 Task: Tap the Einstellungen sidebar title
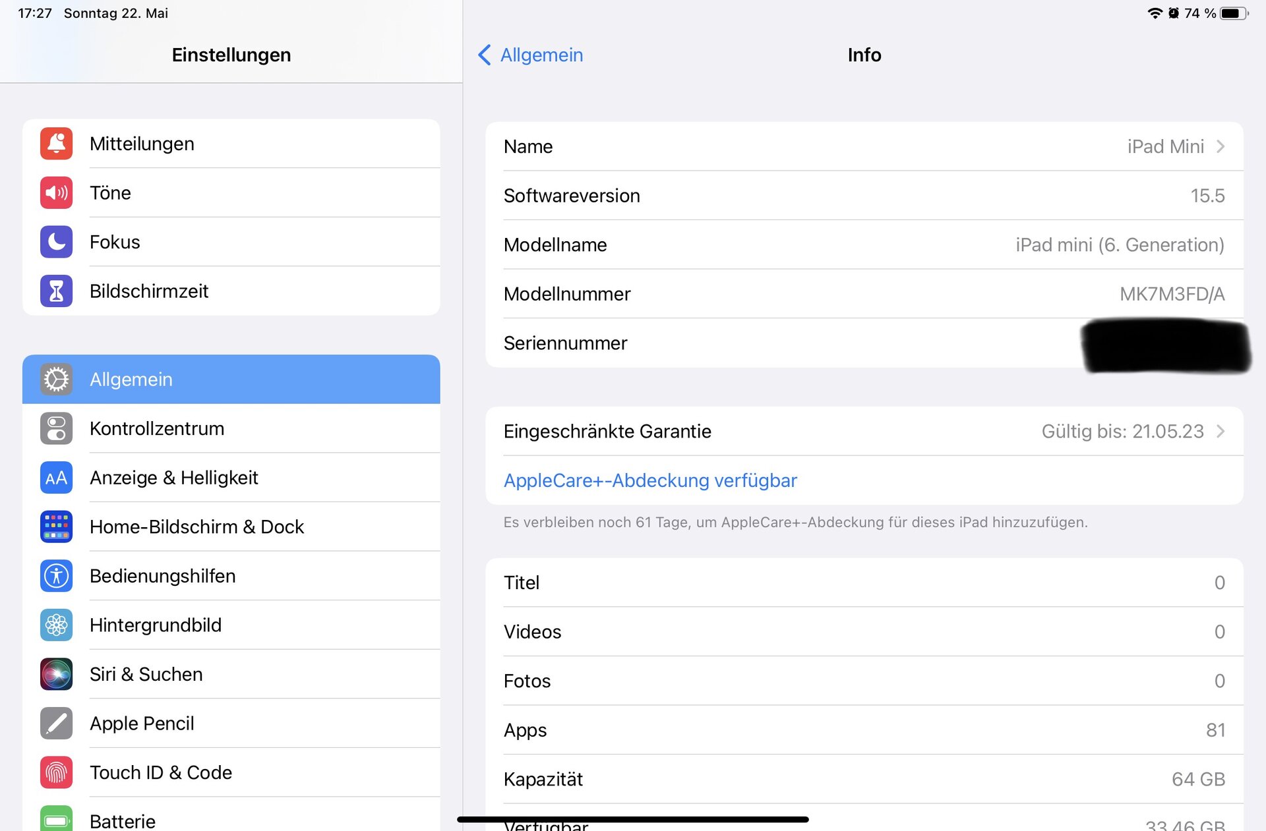click(x=231, y=55)
